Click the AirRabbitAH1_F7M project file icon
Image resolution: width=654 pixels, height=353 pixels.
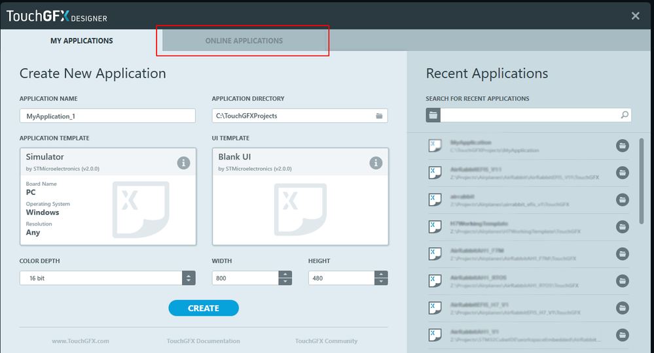[435, 254]
